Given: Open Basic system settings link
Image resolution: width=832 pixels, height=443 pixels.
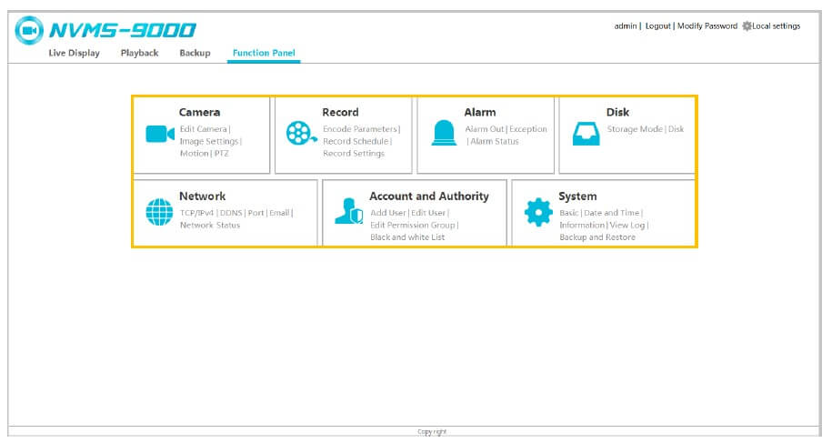Looking at the screenshot, I should 569,213.
